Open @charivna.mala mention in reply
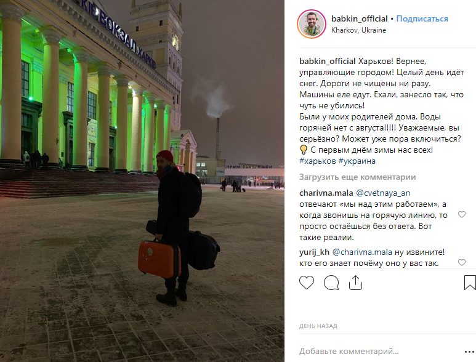 362,252
